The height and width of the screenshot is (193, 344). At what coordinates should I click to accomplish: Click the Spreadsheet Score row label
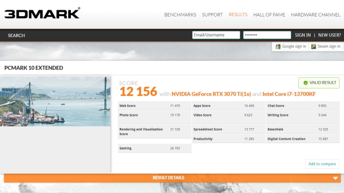[208, 129]
